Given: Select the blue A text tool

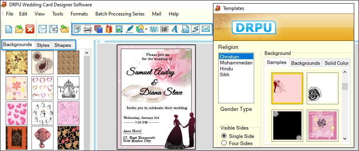Looking at the screenshot, I should pos(175,29).
